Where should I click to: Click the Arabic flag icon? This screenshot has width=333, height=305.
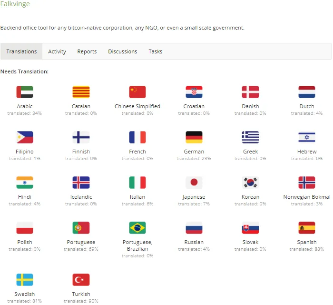(25, 92)
